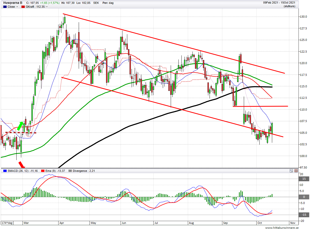Screen dimensions: 310x229
Task: Click the Per: dag period label
Action: [108, 3]
